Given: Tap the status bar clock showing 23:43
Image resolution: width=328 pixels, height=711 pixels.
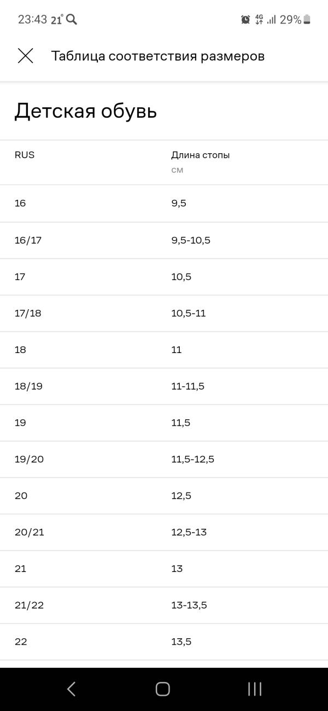Looking at the screenshot, I should (x=32, y=20).
